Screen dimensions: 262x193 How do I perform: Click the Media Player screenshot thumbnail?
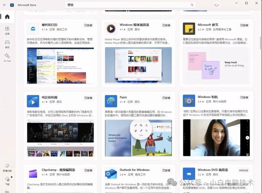138,66
